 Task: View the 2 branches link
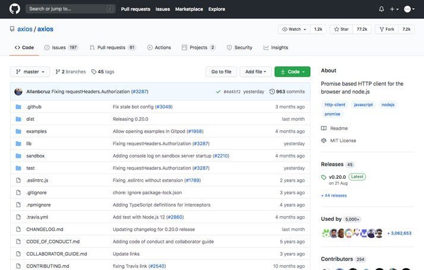(x=71, y=72)
